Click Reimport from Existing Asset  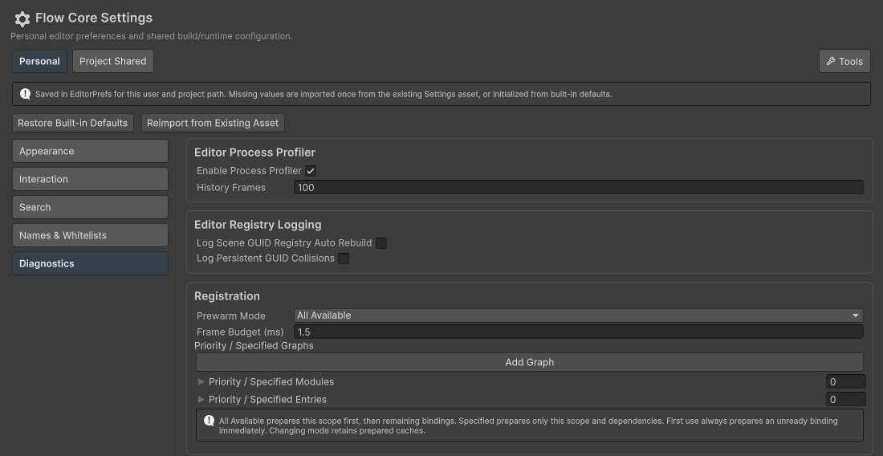213,123
